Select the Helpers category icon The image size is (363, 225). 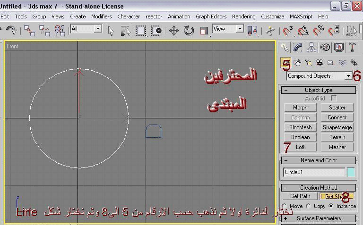(331, 63)
